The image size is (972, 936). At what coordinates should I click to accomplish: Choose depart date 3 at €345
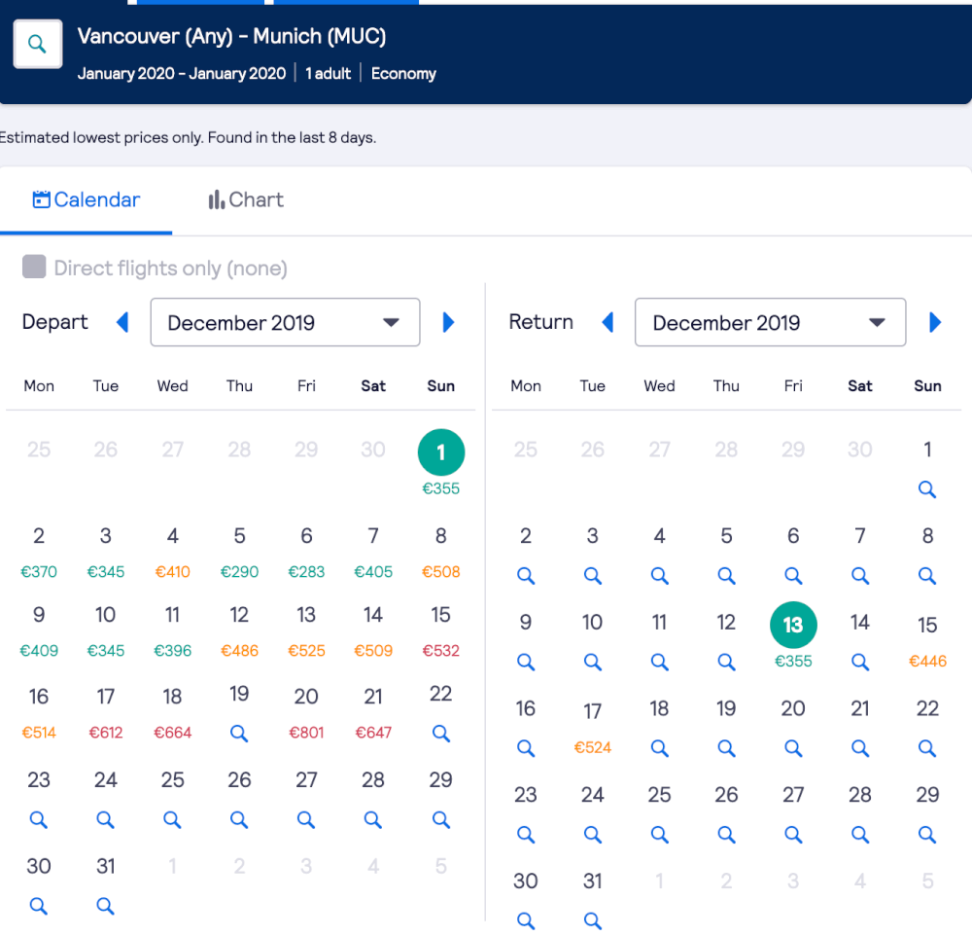coord(105,536)
